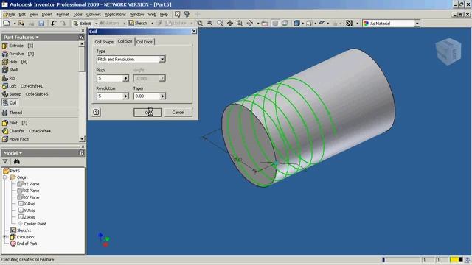472x265 pixels.
Task: Expand the Extrusion1 tree node
Action: click(5, 237)
